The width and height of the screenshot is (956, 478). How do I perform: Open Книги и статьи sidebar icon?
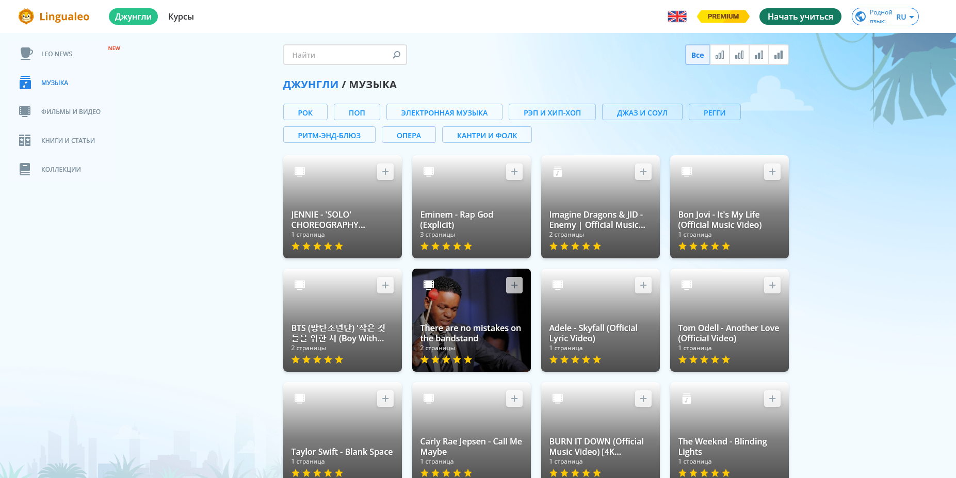pyautogui.click(x=25, y=140)
